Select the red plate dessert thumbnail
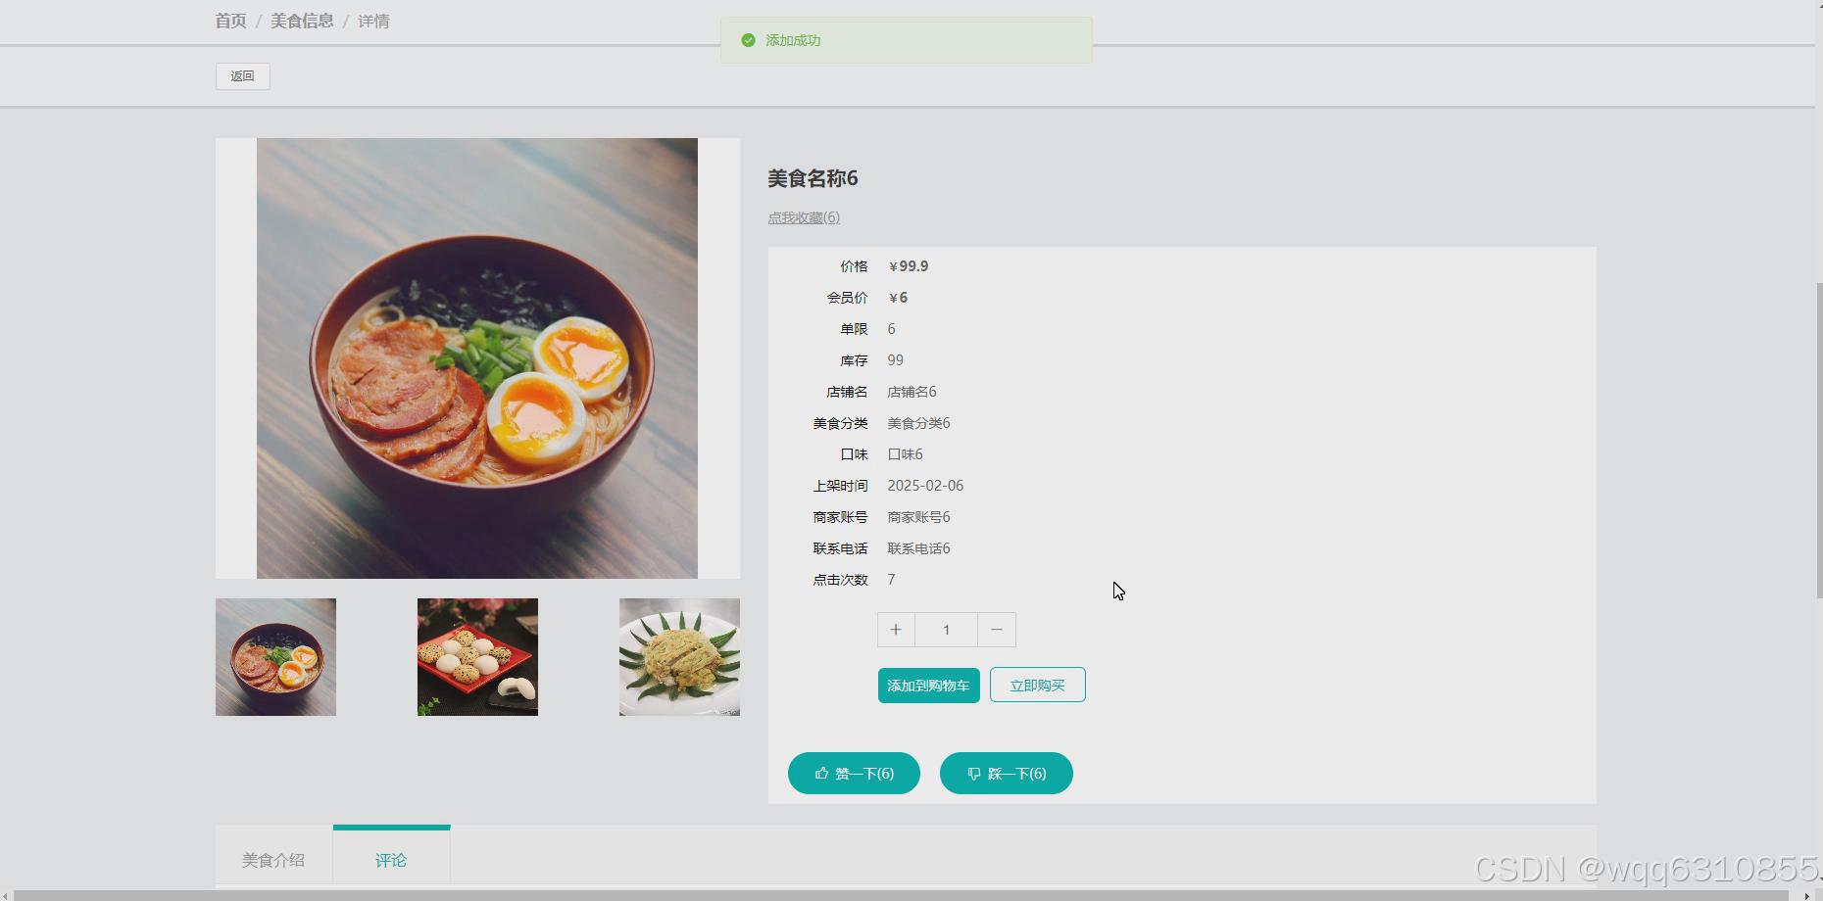Viewport: 1823px width, 901px height. [x=477, y=656]
